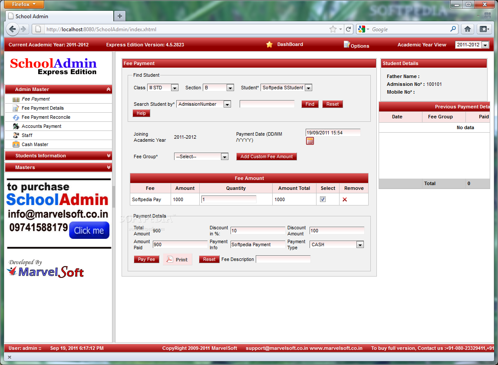
Task: Click the blue Click me button
Action: point(89,231)
